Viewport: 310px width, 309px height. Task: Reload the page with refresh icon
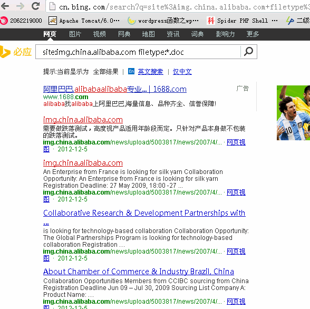36,6
